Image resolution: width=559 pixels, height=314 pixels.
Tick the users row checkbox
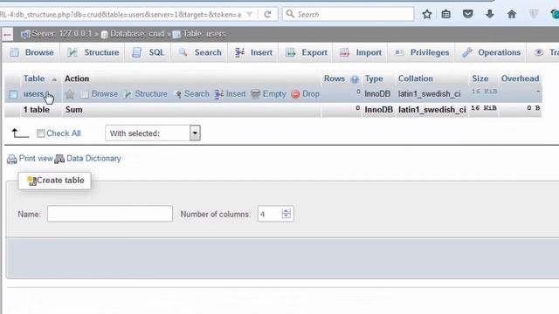tap(13, 94)
